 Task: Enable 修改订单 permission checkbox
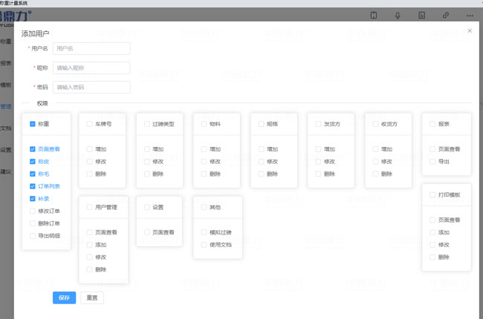pos(33,211)
